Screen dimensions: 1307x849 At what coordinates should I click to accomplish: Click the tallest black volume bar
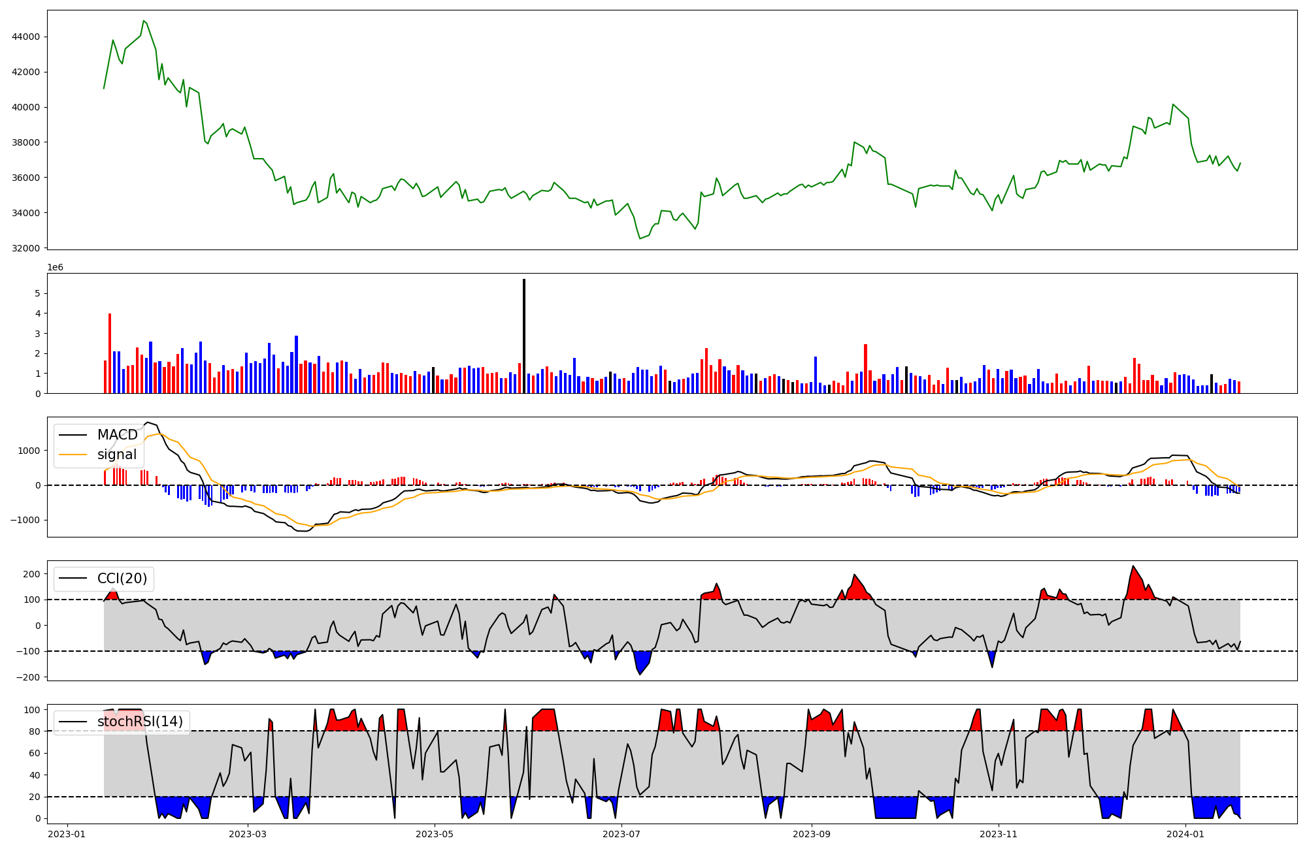pyautogui.click(x=524, y=336)
